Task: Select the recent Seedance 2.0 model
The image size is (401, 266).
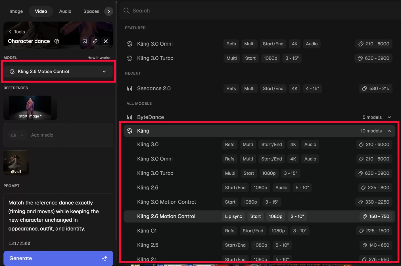Action: coord(259,88)
